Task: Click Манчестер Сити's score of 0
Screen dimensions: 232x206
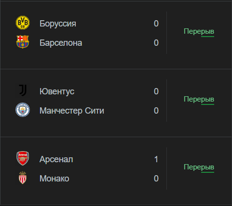Action: click(x=156, y=111)
